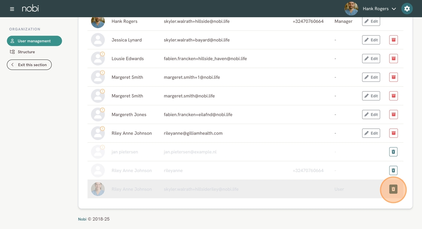The height and width of the screenshot is (229, 422).
Task: Click Hank Rogers avatar in header
Action: point(351,9)
